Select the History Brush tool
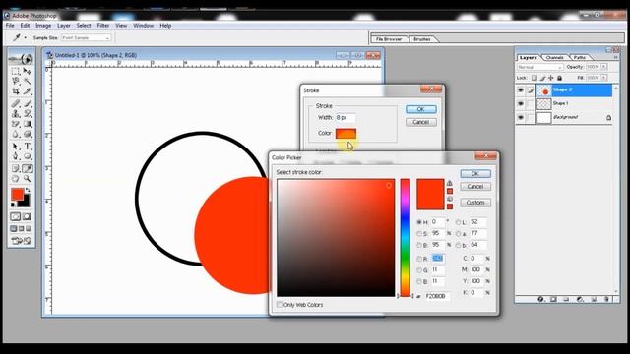The height and width of the screenshot is (354, 630). coord(27,114)
